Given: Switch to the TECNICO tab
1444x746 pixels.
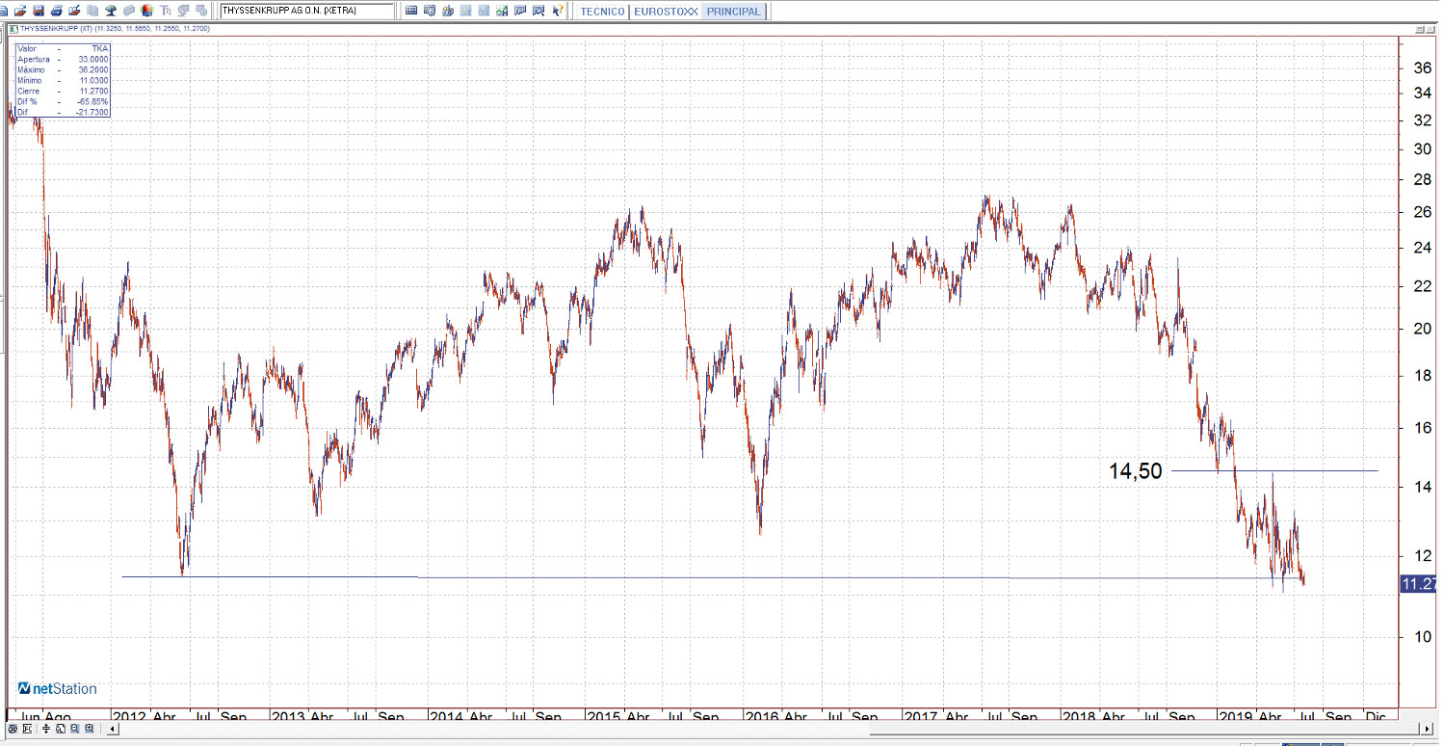Looking at the screenshot, I should pyautogui.click(x=602, y=12).
